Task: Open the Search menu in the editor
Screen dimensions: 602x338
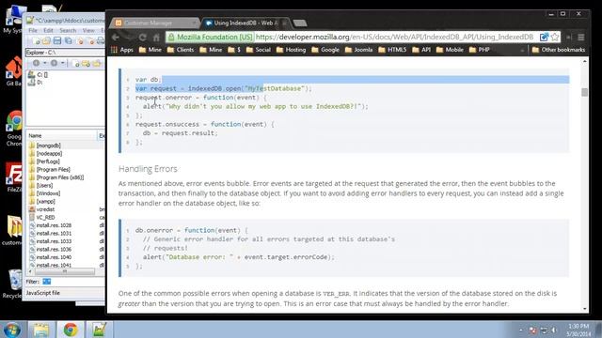Action: coord(68,30)
